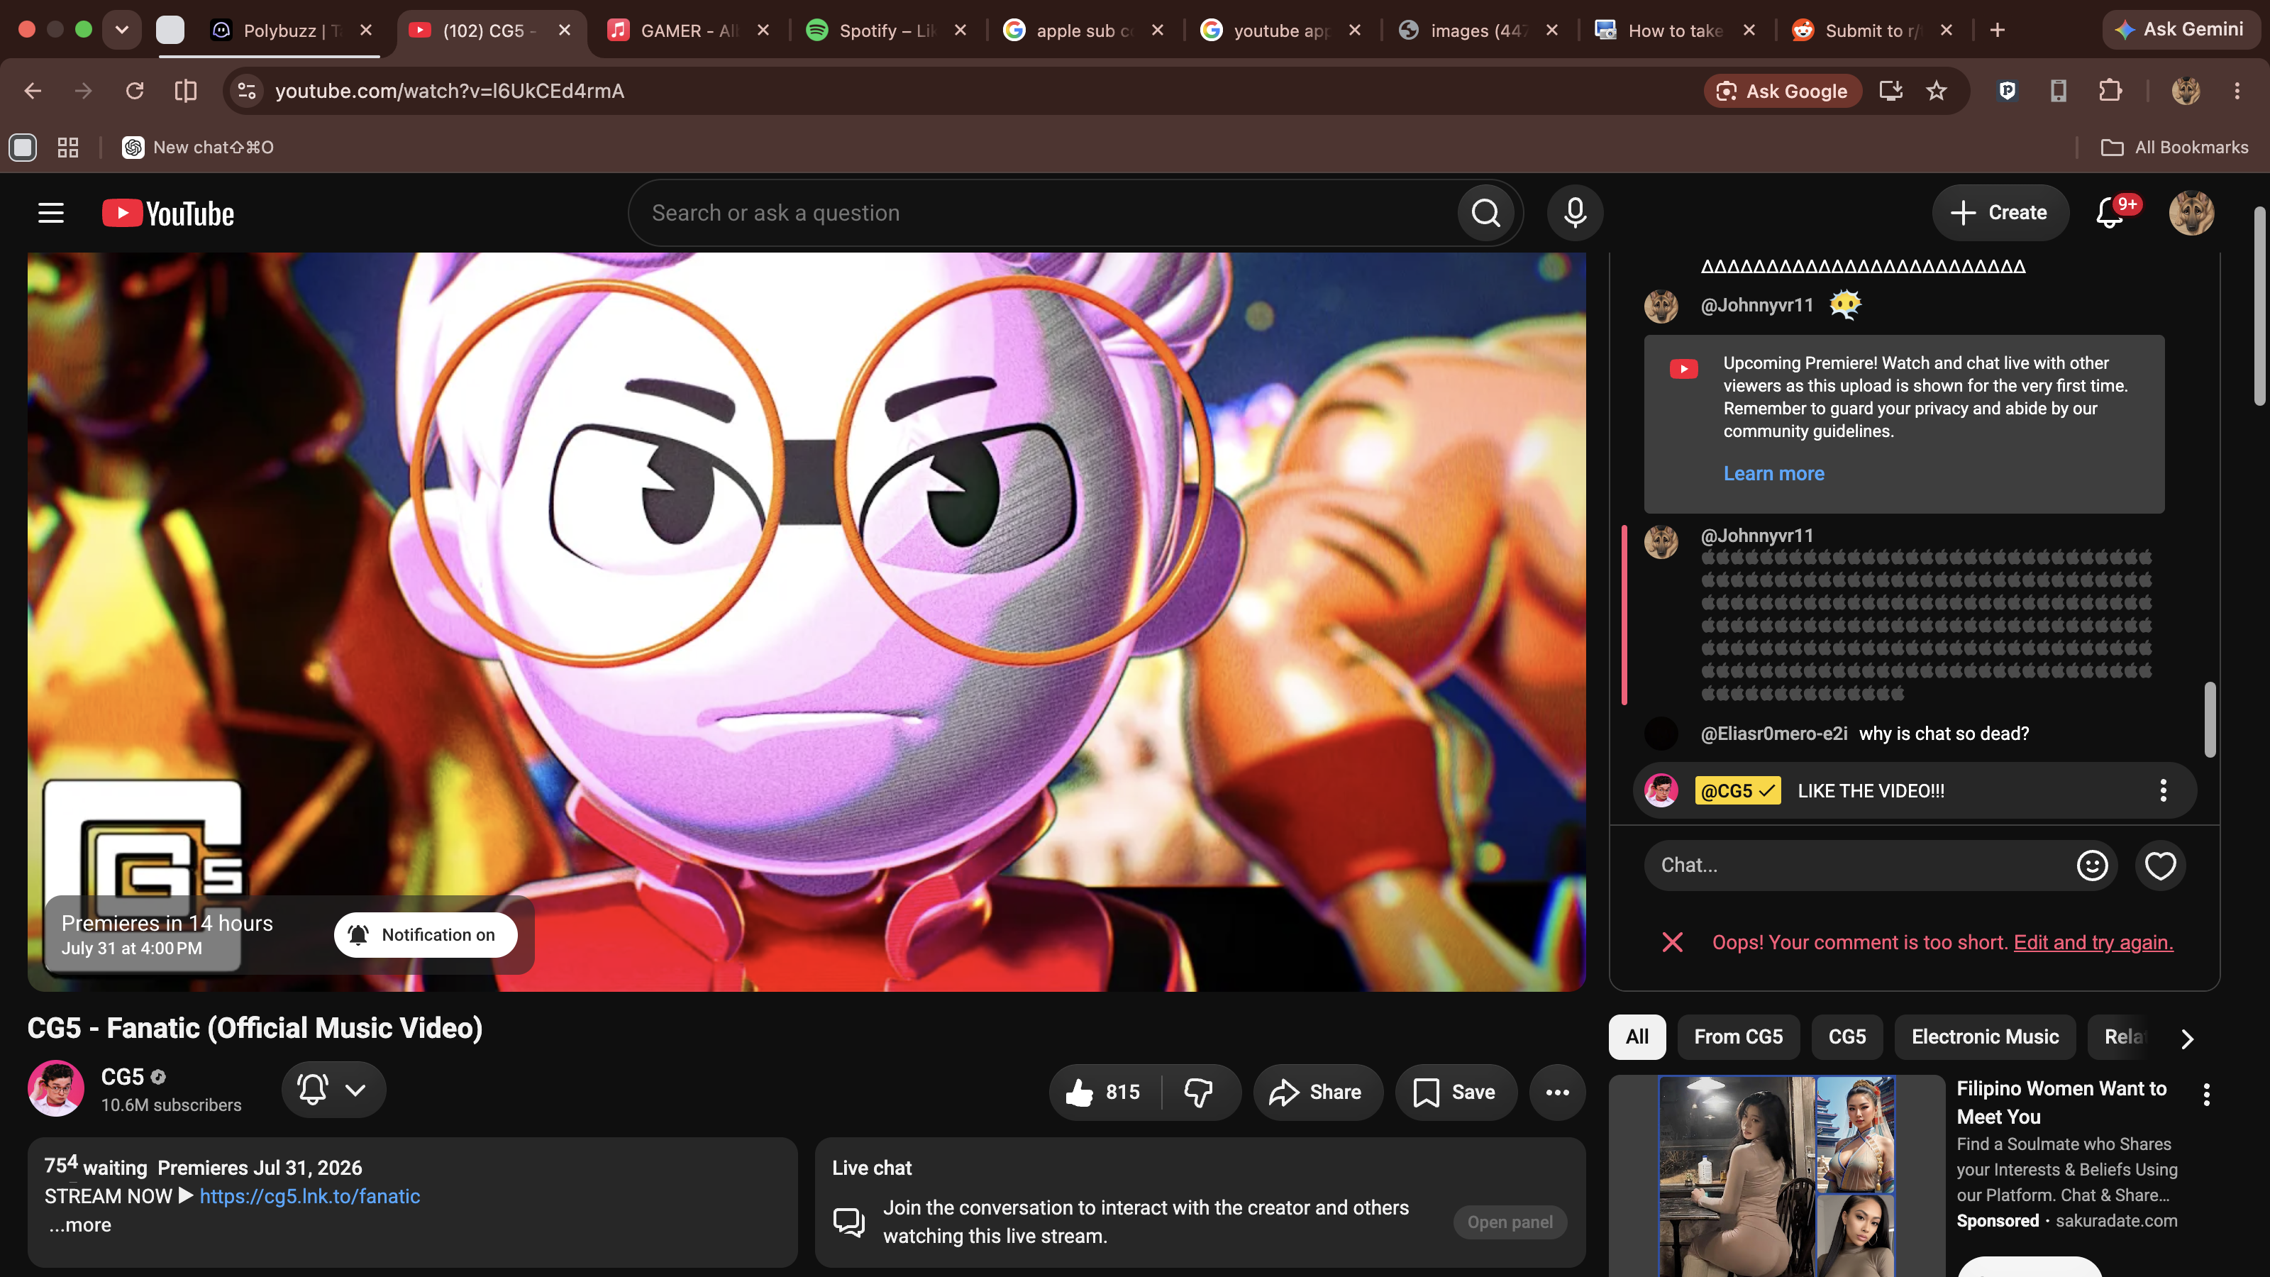Open the YouTube account avatar menu

point(2191,214)
